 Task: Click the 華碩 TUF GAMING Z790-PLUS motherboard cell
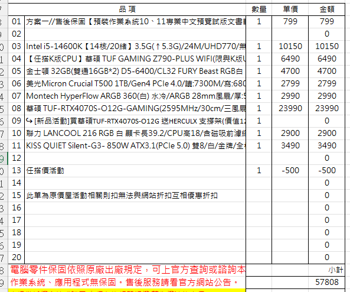(135, 59)
